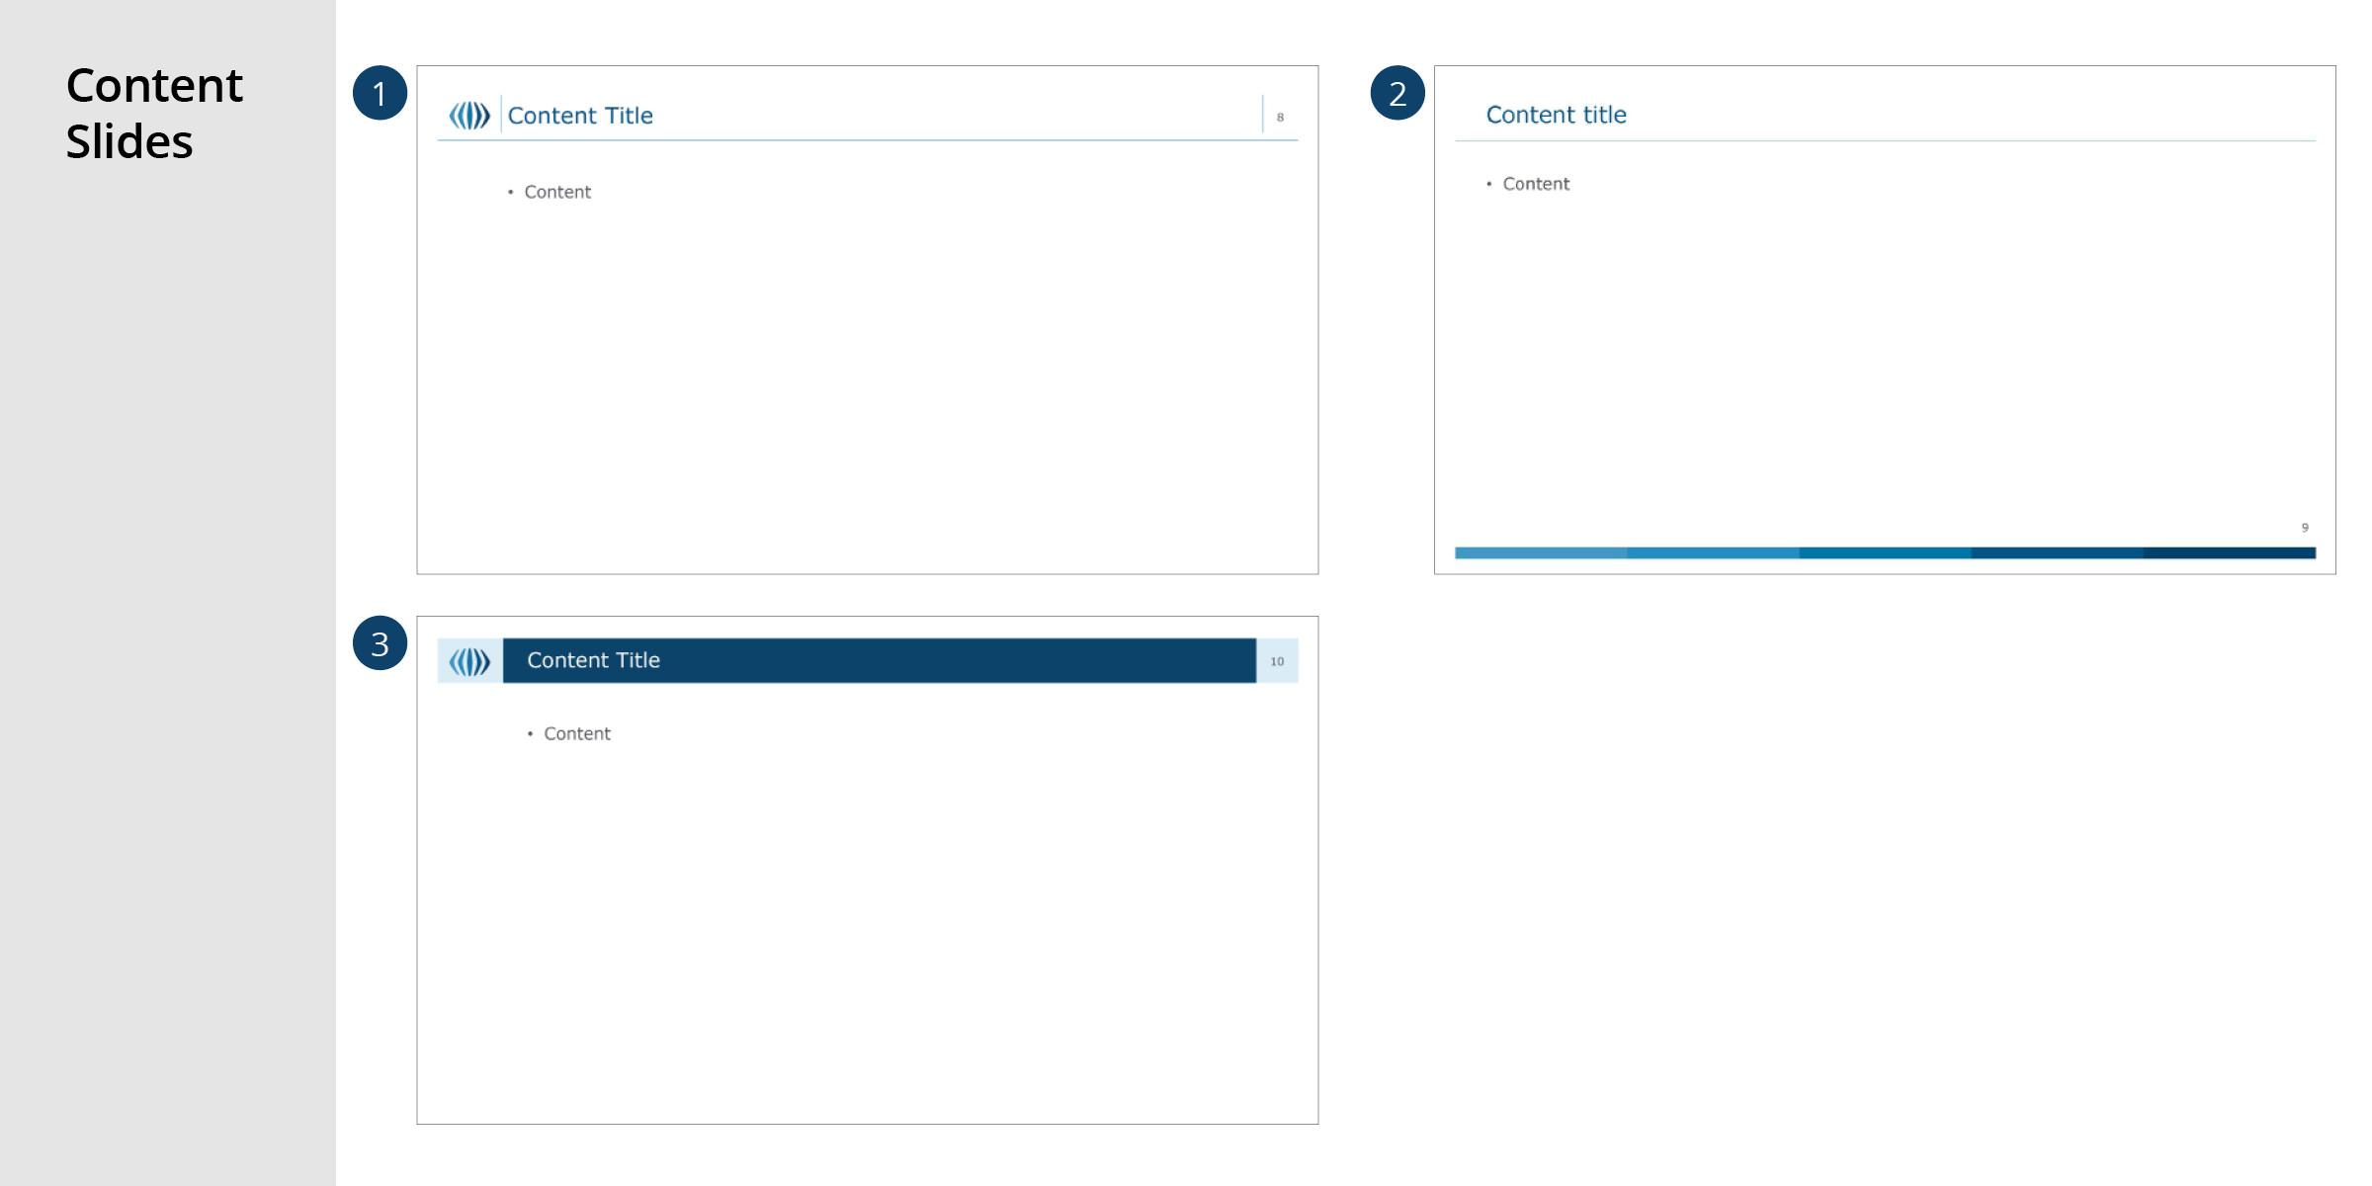The height and width of the screenshot is (1186, 2372).
Task: Select the 'Content title' heading on slide 2
Action: 1556,115
